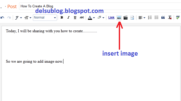Toggle Bold formatting

point(62,18)
